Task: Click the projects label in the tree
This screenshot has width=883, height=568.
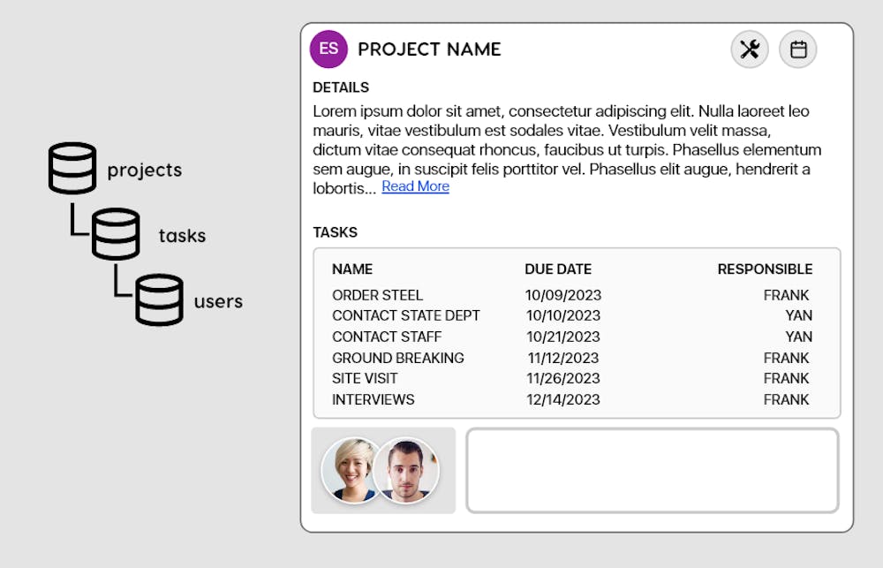Action: coord(144,170)
